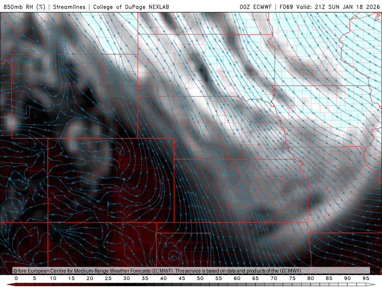The height and width of the screenshot is (287, 382).
Task: Click the "5" value on the RH scale
Action: [34, 278]
